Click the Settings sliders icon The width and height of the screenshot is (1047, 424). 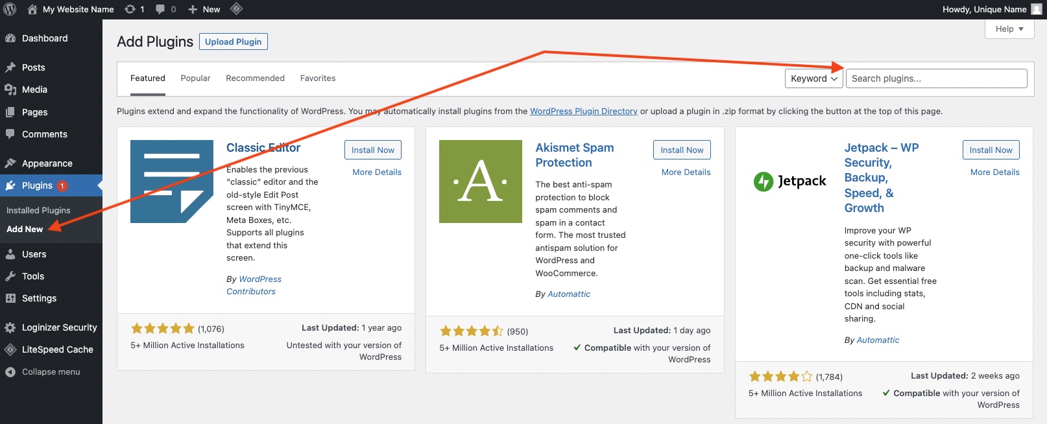tap(10, 298)
